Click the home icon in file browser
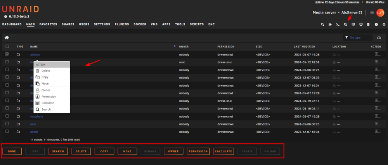Image resolution: width=388 pixels, height=165 pixels. point(7,38)
